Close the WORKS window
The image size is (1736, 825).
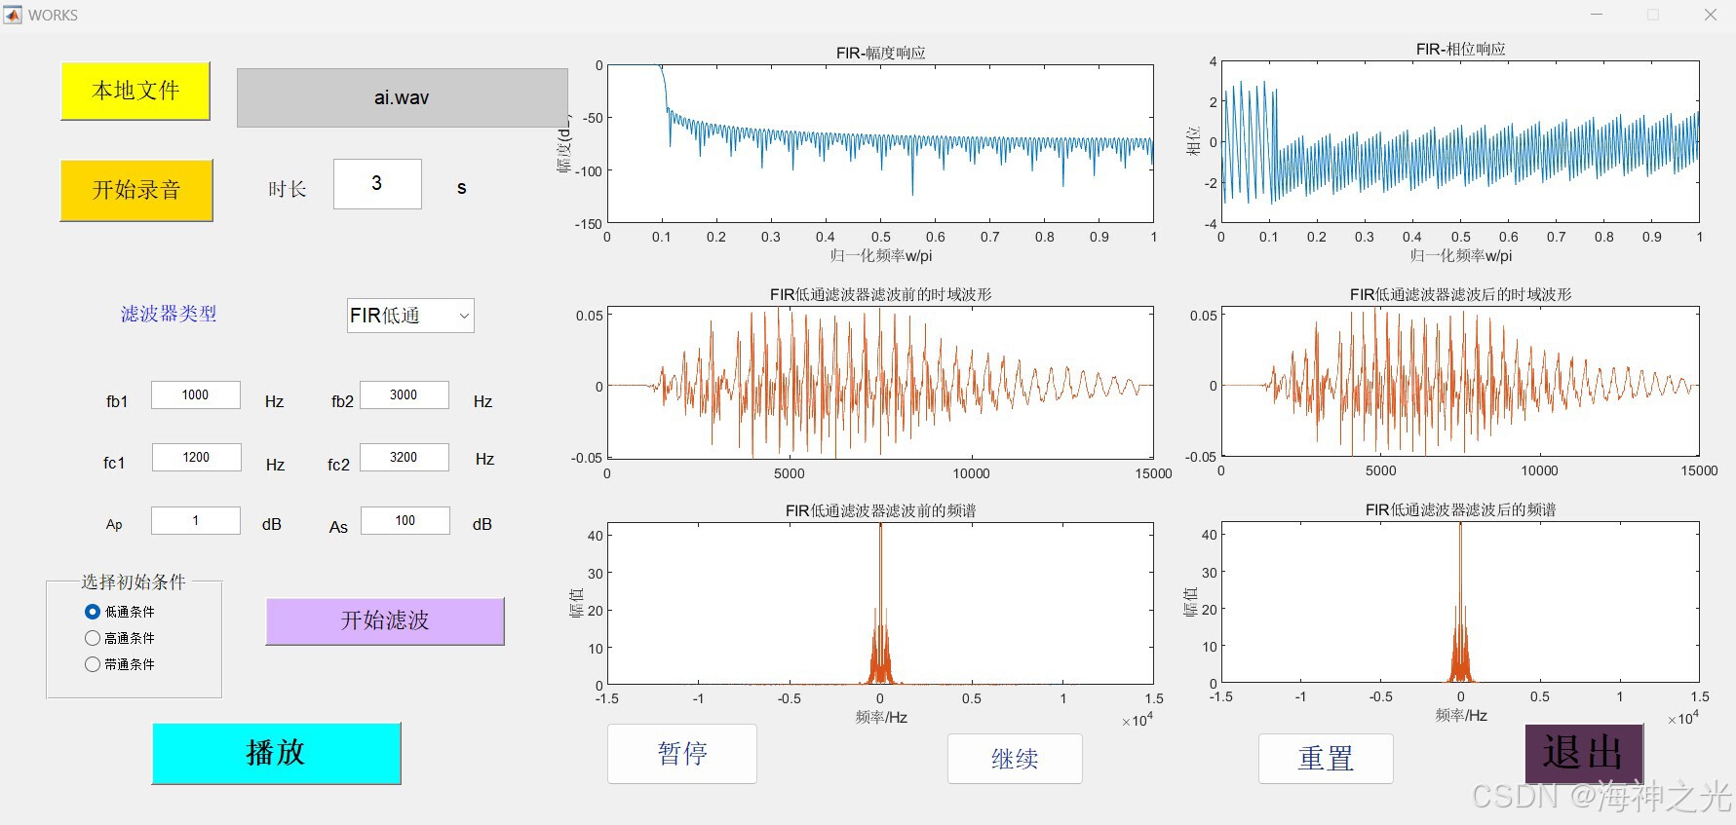1711,15
